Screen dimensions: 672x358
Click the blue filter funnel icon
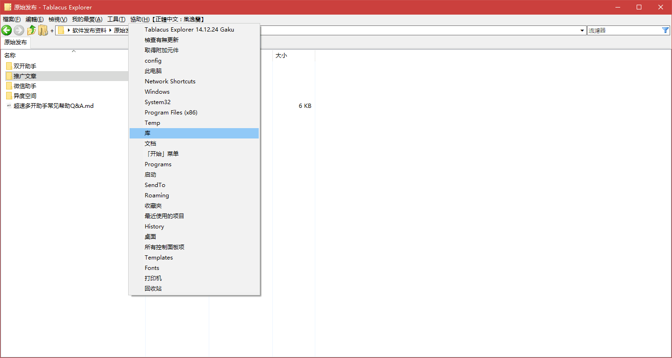click(666, 30)
